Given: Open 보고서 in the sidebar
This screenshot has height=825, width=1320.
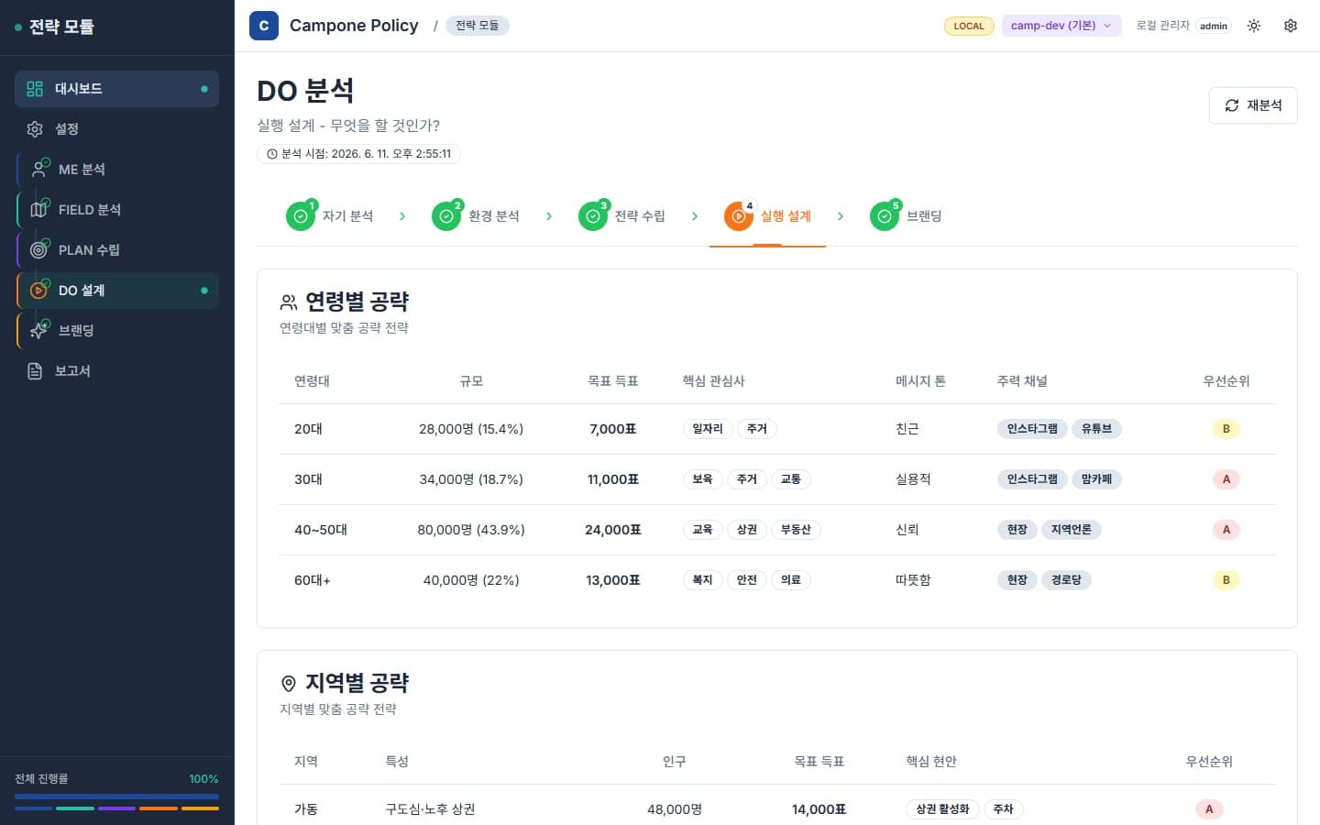Looking at the screenshot, I should pos(117,371).
